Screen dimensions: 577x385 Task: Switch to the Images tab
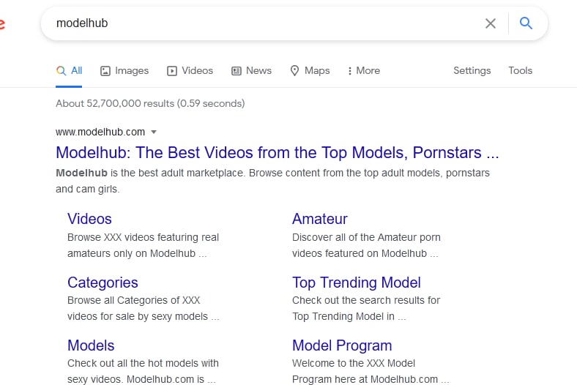tap(124, 70)
